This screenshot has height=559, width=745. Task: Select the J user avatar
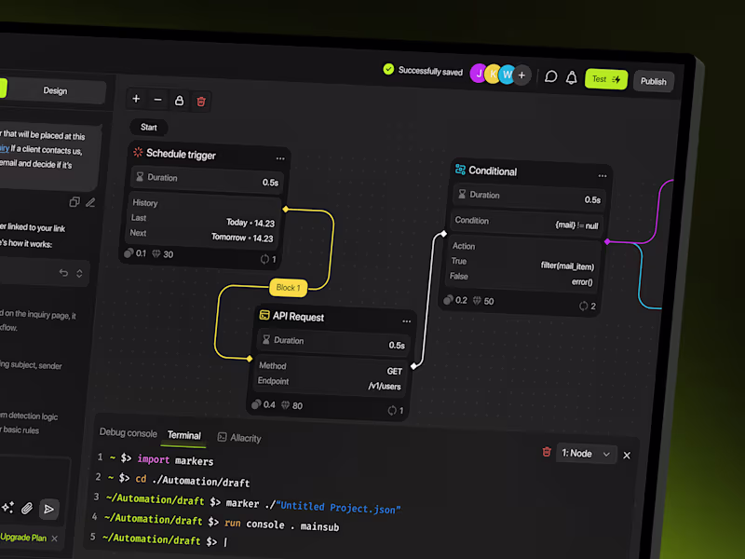479,74
